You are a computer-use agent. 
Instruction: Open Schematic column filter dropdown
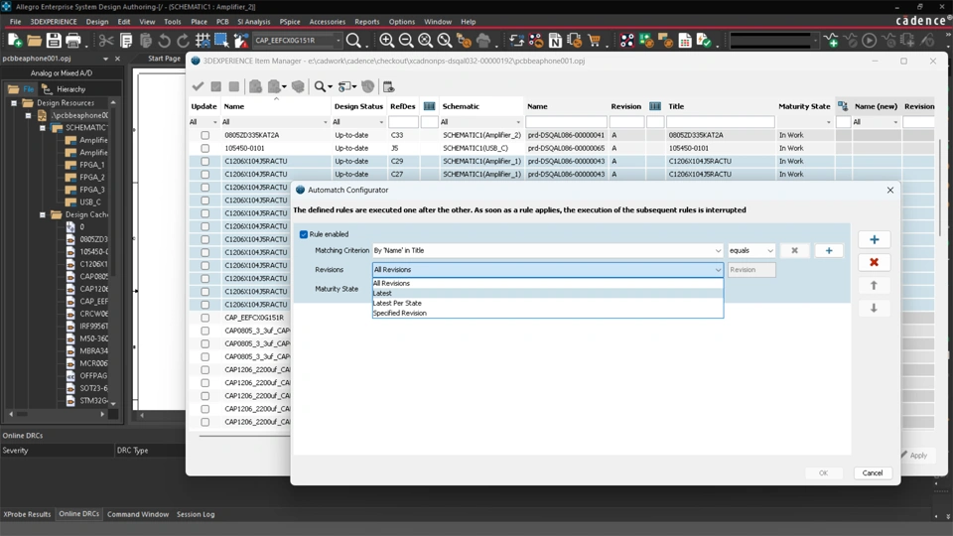click(x=518, y=122)
